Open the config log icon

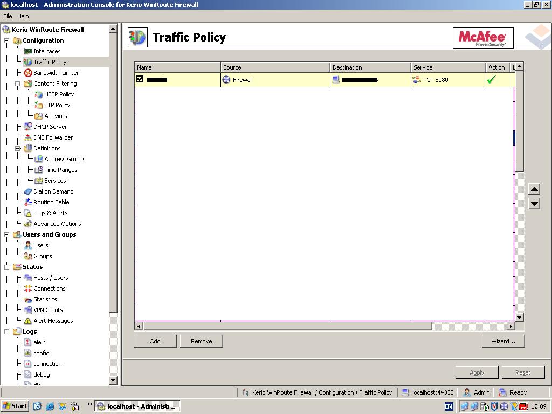pos(28,353)
